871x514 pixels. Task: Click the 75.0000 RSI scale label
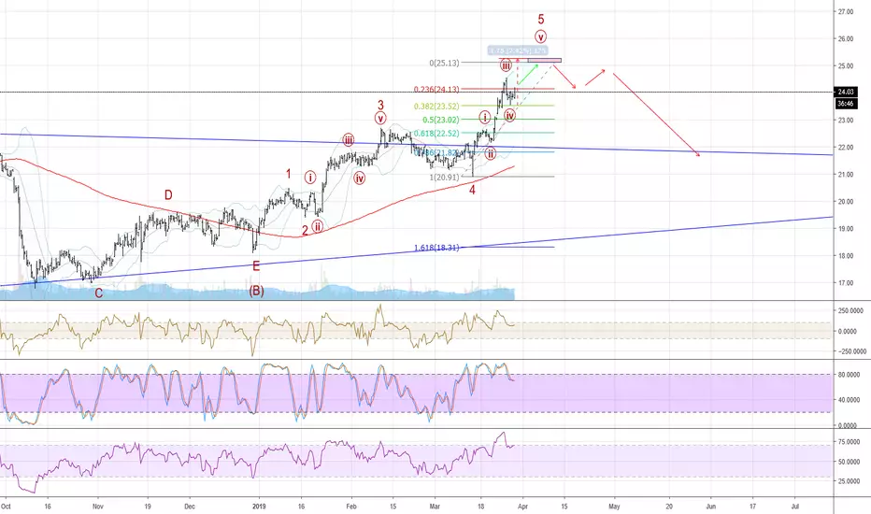click(x=850, y=442)
